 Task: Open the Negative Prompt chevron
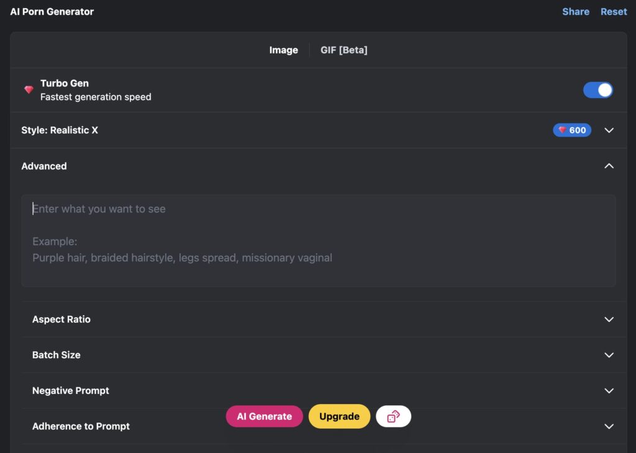pyautogui.click(x=609, y=390)
